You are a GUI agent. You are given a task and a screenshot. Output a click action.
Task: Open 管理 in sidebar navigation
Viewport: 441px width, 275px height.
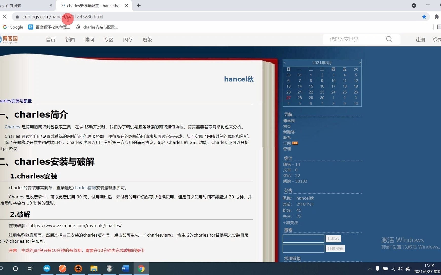(x=287, y=149)
